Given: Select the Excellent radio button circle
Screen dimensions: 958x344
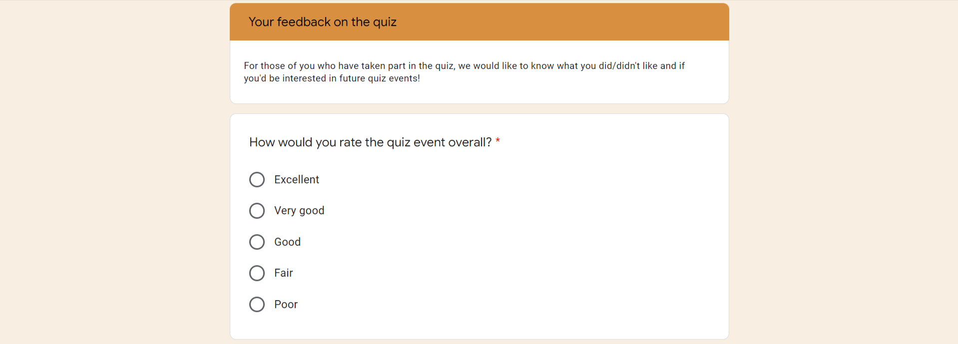Looking at the screenshot, I should [x=257, y=180].
